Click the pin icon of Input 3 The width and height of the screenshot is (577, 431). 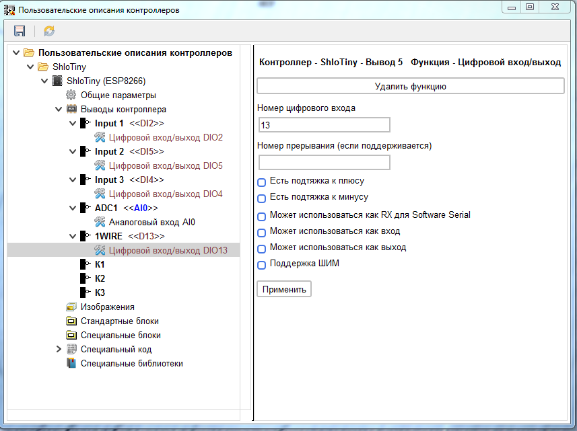point(86,180)
